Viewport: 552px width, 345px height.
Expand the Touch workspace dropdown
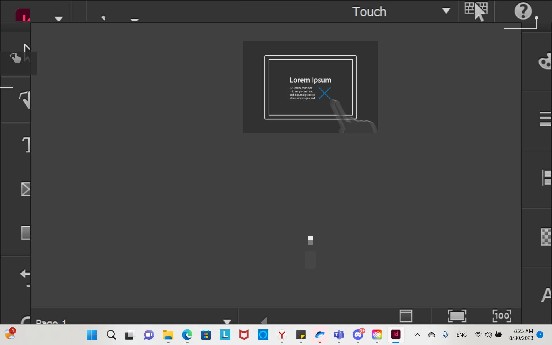point(446,11)
